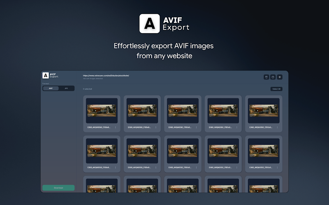The image size is (329, 205).
Task: Click the 'avif images detected' status text
Action: pos(93,79)
